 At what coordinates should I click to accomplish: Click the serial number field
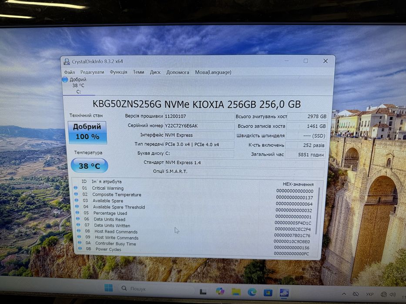[199, 126]
